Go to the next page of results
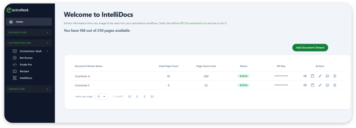 point(144,97)
